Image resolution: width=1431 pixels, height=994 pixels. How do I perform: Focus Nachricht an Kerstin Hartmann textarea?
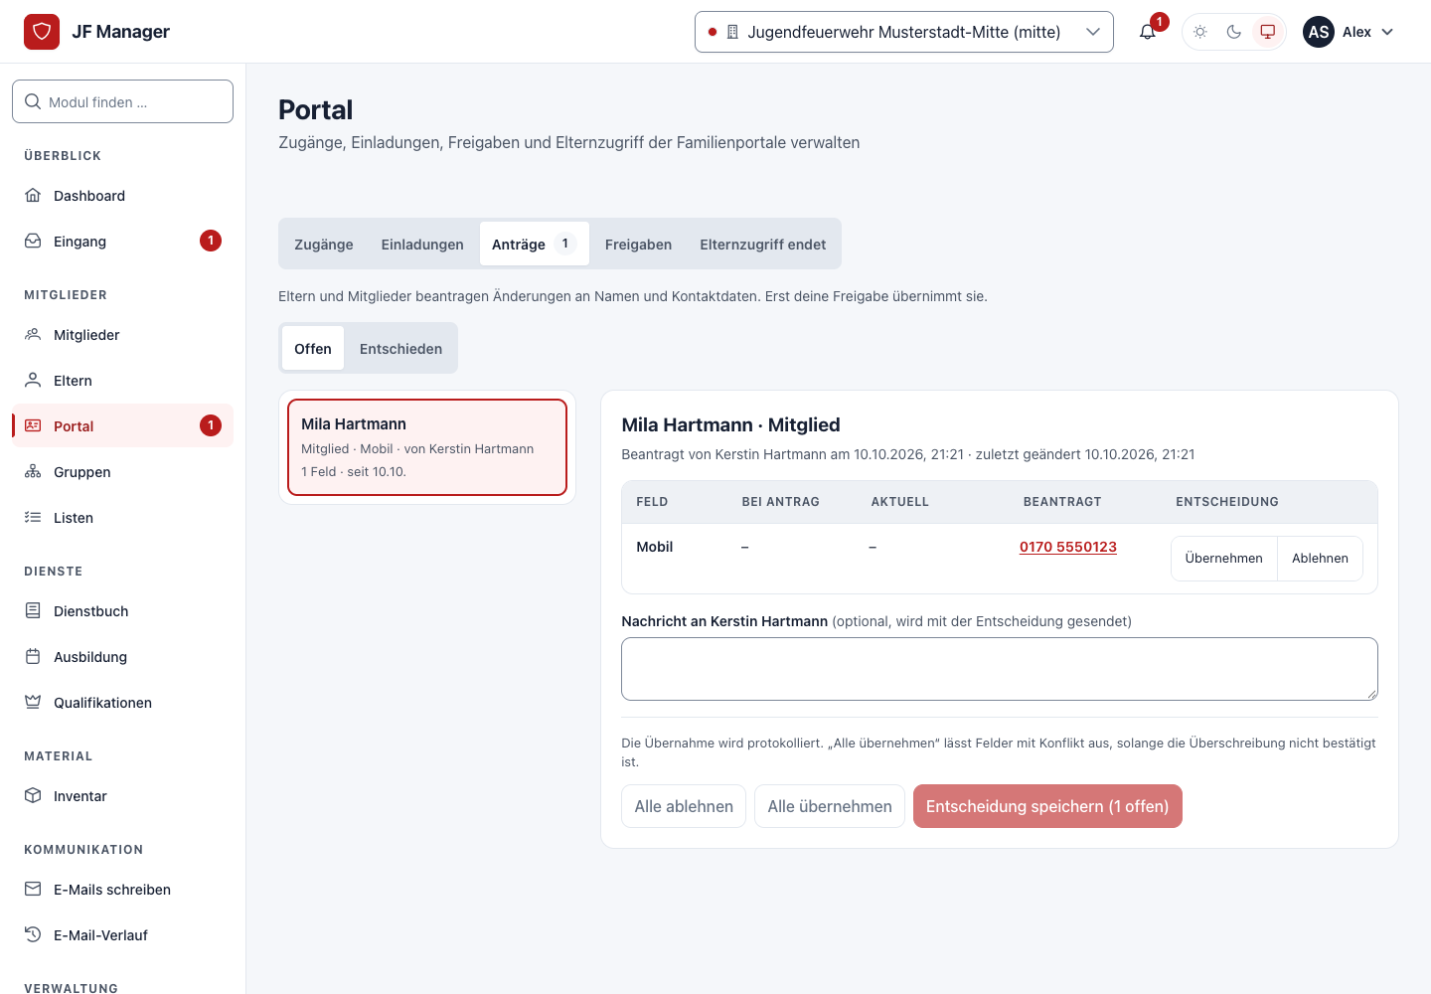tap(1000, 669)
